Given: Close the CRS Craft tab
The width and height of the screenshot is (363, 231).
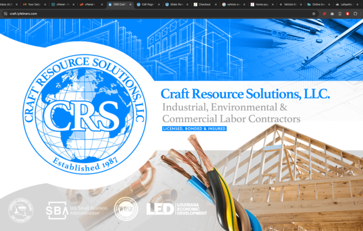Looking at the screenshot, I should pos(131,4).
